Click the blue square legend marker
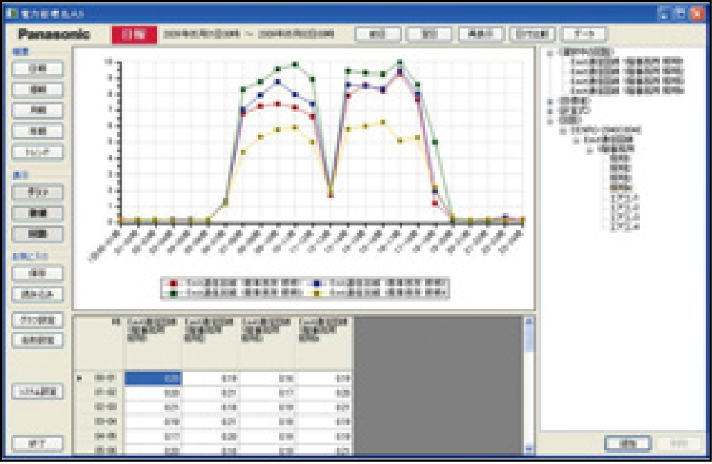Viewport: 712px width, 464px height. pyautogui.click(x=316, y=283)
